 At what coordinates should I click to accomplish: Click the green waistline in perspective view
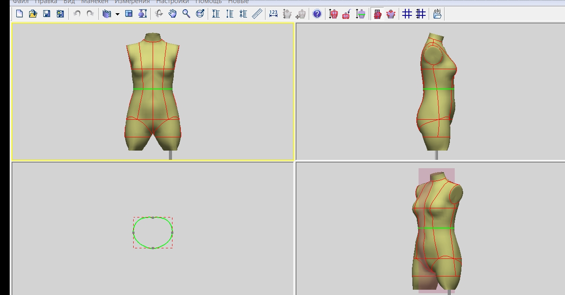[x=436, y=228]
